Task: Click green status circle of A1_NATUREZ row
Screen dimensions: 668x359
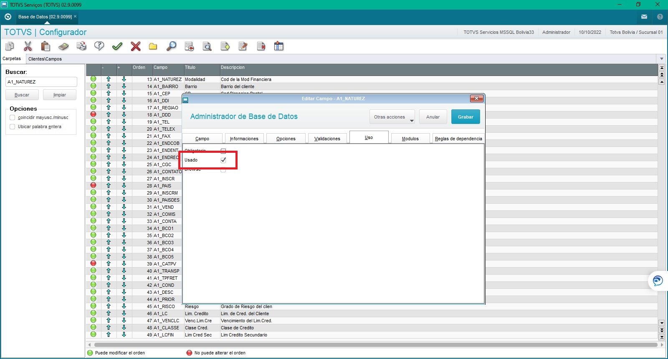Action: click(93, 79)
